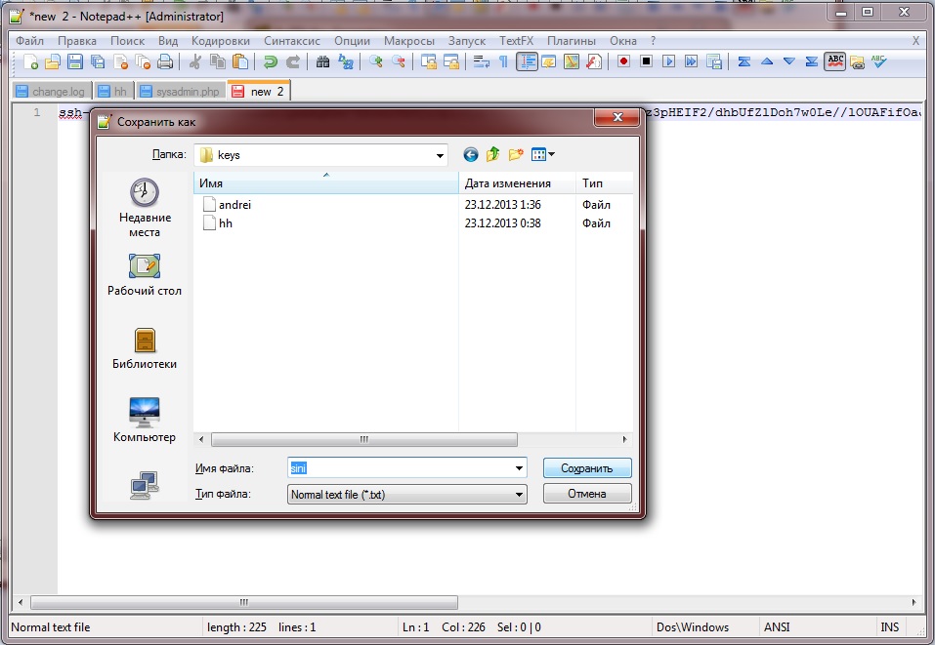935x645 pixels.
Task: Click the Copy toolbar icon
Action: [218, 61]
